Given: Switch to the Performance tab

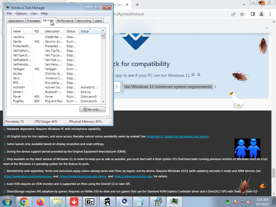Looking at the screenshot, I should [65, 21].
